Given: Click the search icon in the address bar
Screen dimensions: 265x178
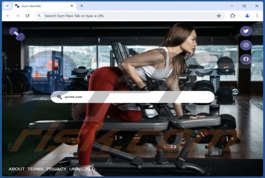Looking at the screenshot, I should tap(39, 16).
